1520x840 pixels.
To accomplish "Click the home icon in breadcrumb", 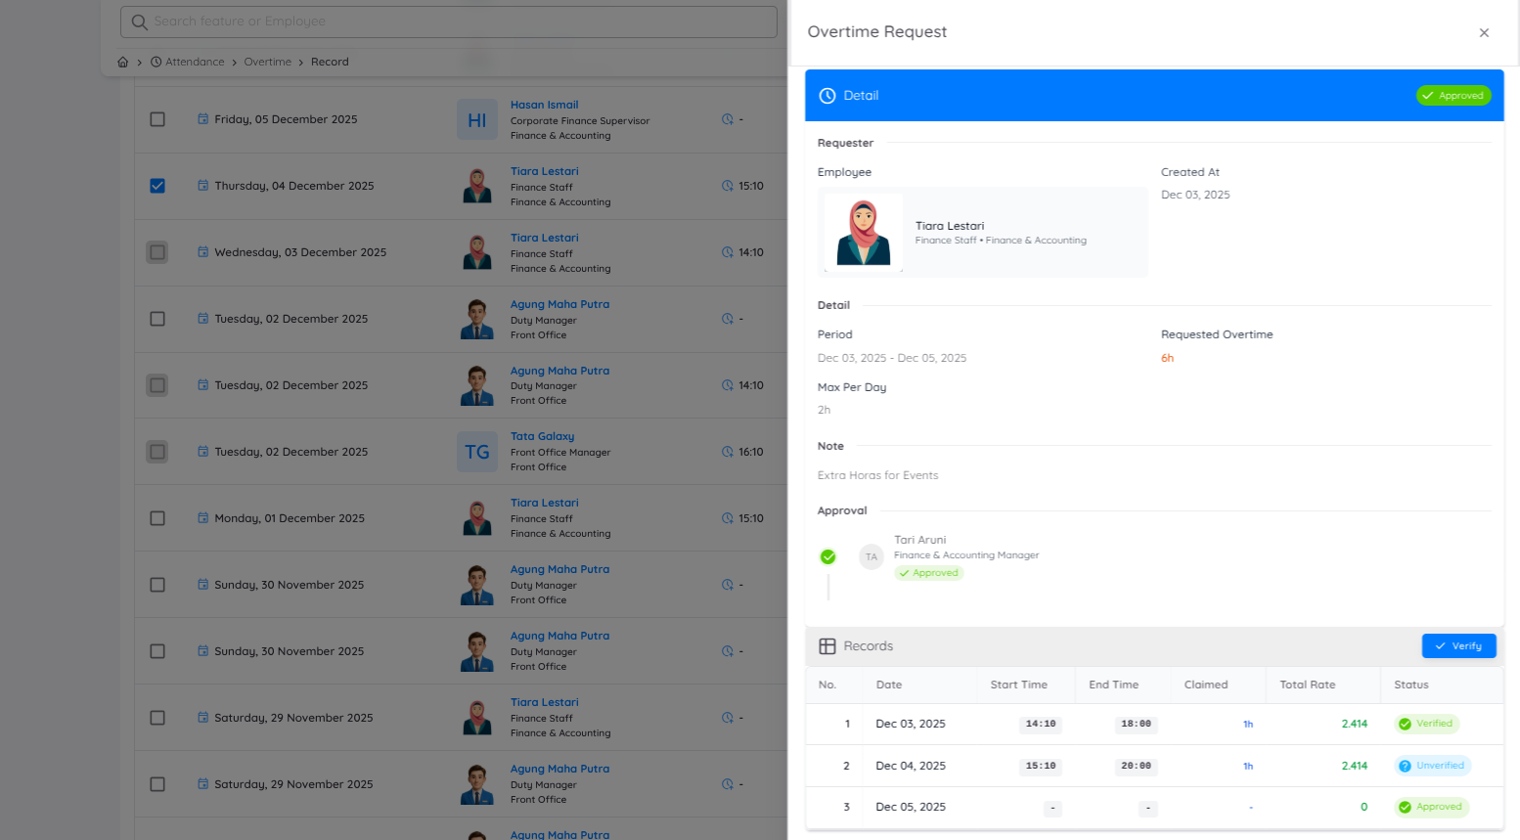I will (122, 62).
